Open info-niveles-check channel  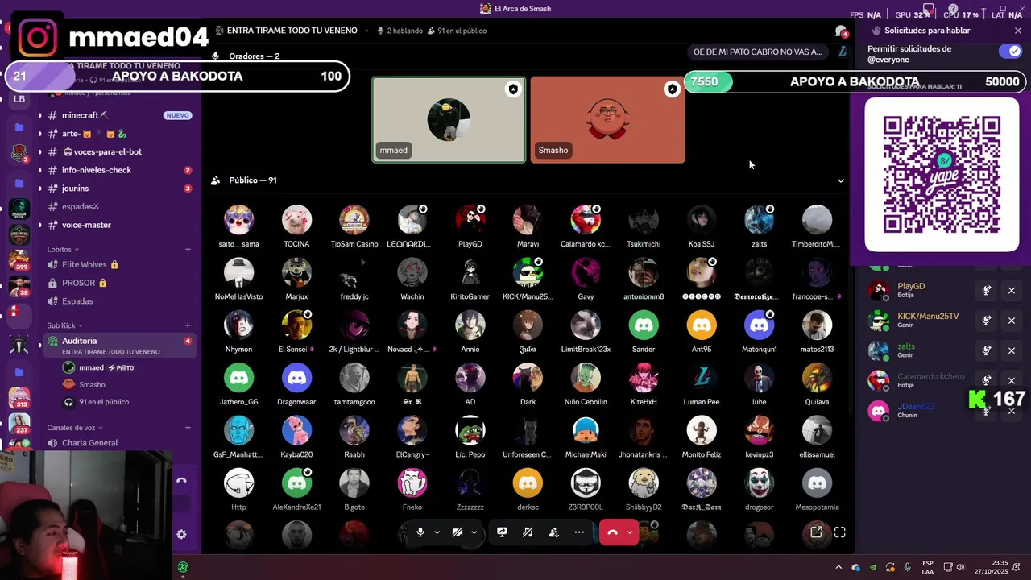pyautogui.click(x=118, y=170)
